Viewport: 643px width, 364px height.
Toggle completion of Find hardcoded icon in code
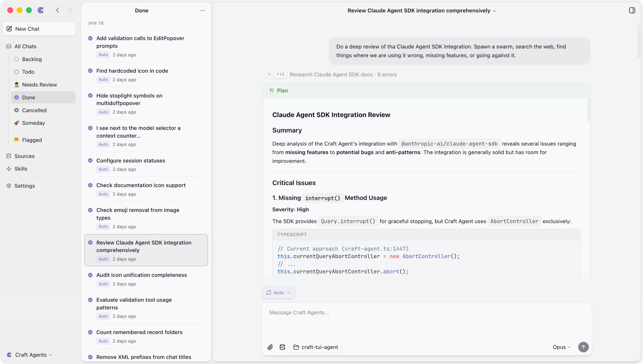pyautogui.click(x=90, y=71)
